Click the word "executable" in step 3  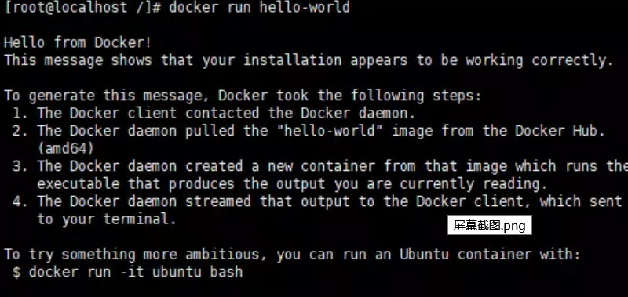[78, 184]
